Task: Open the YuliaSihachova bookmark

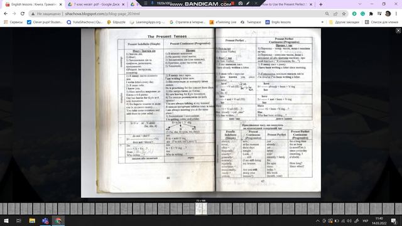Action: click(85, 23)
